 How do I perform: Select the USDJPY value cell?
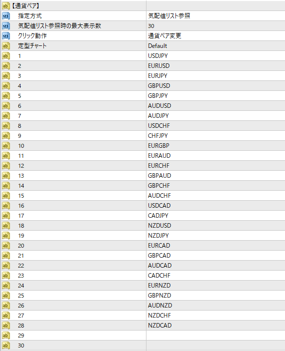(216, 56)
